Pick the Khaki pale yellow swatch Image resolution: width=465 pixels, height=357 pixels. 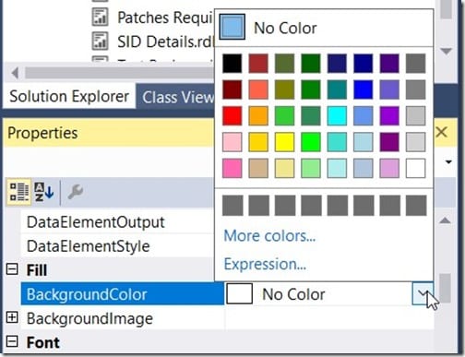point(284,168)
